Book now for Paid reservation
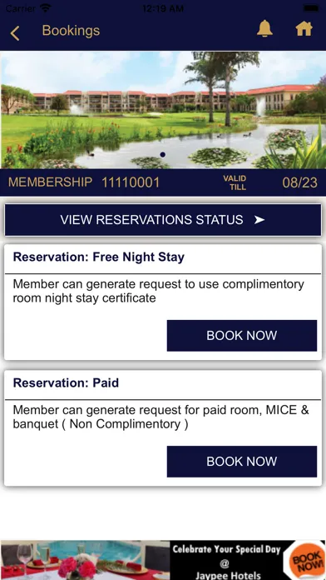 pos(242,462)
